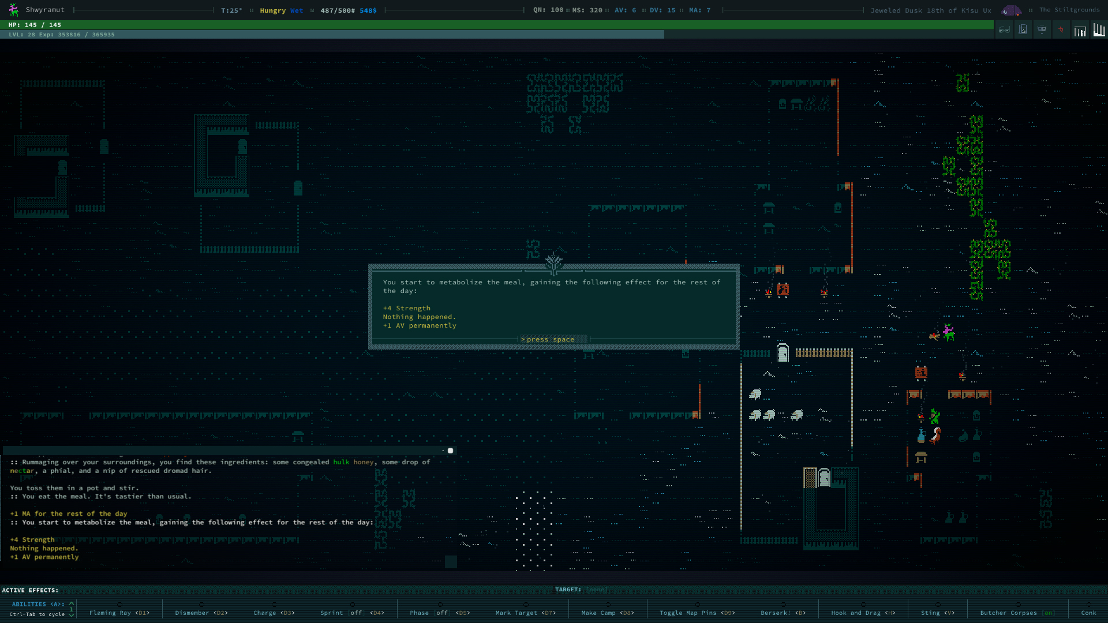The image size is (1108, 623).
Task: Click the red target crosshair icon
Action: (x=1061, y=30)
